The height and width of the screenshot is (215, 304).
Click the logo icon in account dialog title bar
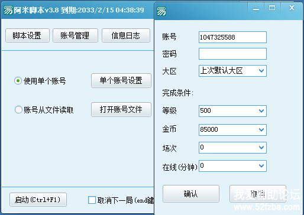161,11
